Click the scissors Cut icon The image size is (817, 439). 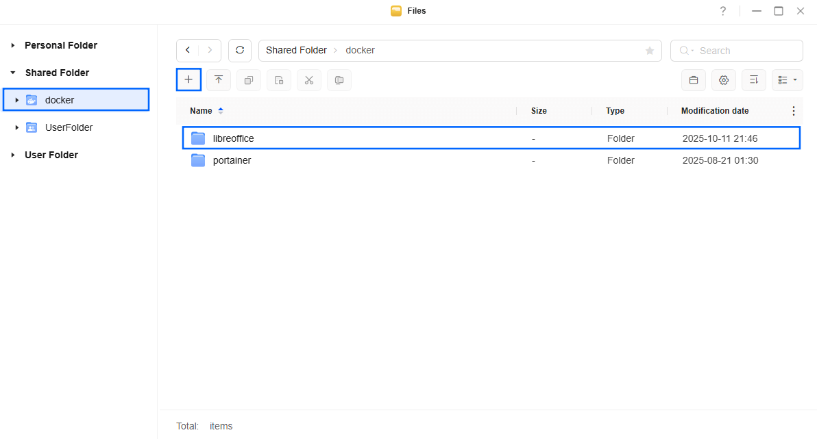[x=309, y=80]
